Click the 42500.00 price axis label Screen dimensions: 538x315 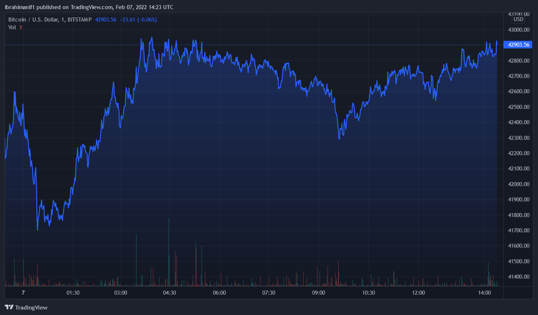pyautogui.click(x=518, y=107)
